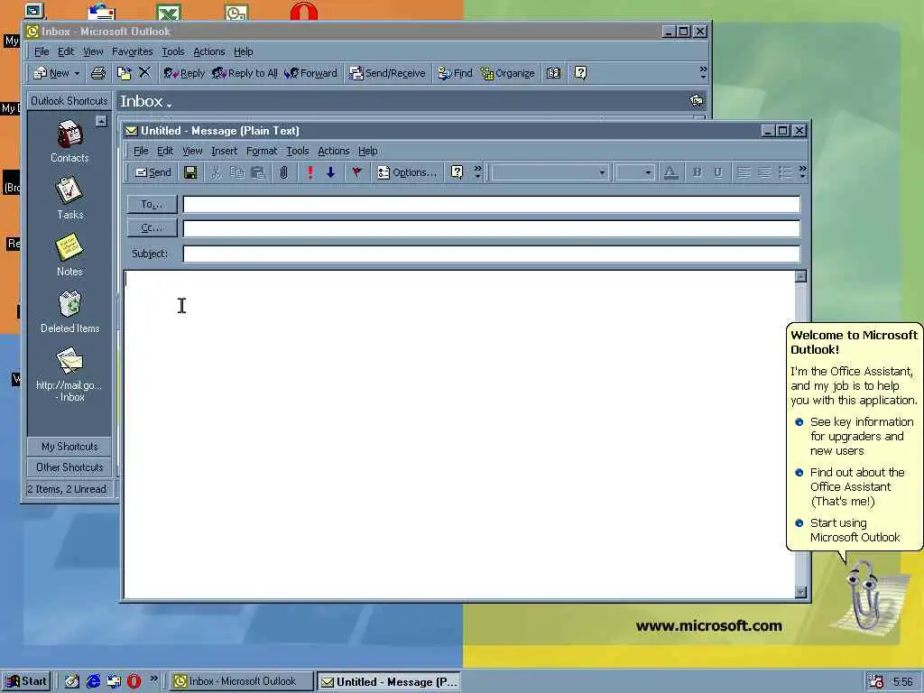Click the Windows Start button
Image resolution: width=924 pixels, height=693 pixels.
(26, 681)
